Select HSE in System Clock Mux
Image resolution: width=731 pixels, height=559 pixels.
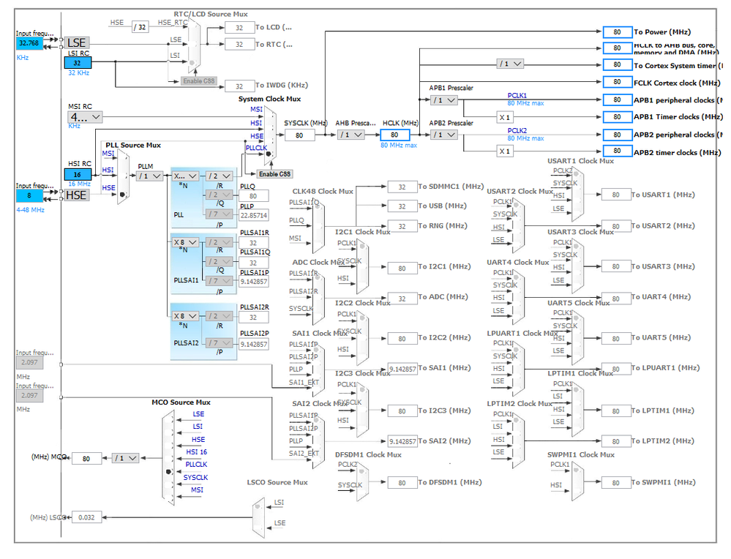(257, 136)
